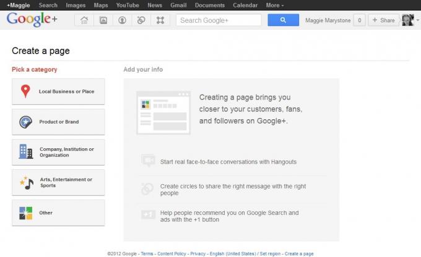Click the Set region footer link

pos(270,253)
